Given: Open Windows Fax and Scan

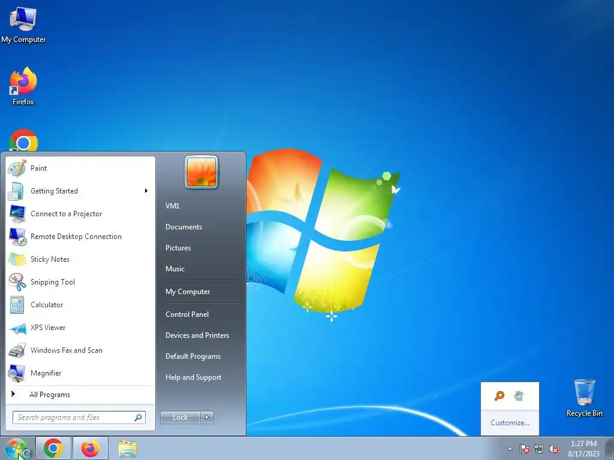Looking at the screenshot, I should [x=80, y=350].
